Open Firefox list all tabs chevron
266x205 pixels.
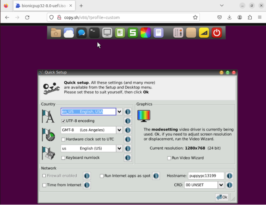coord(222,6)
